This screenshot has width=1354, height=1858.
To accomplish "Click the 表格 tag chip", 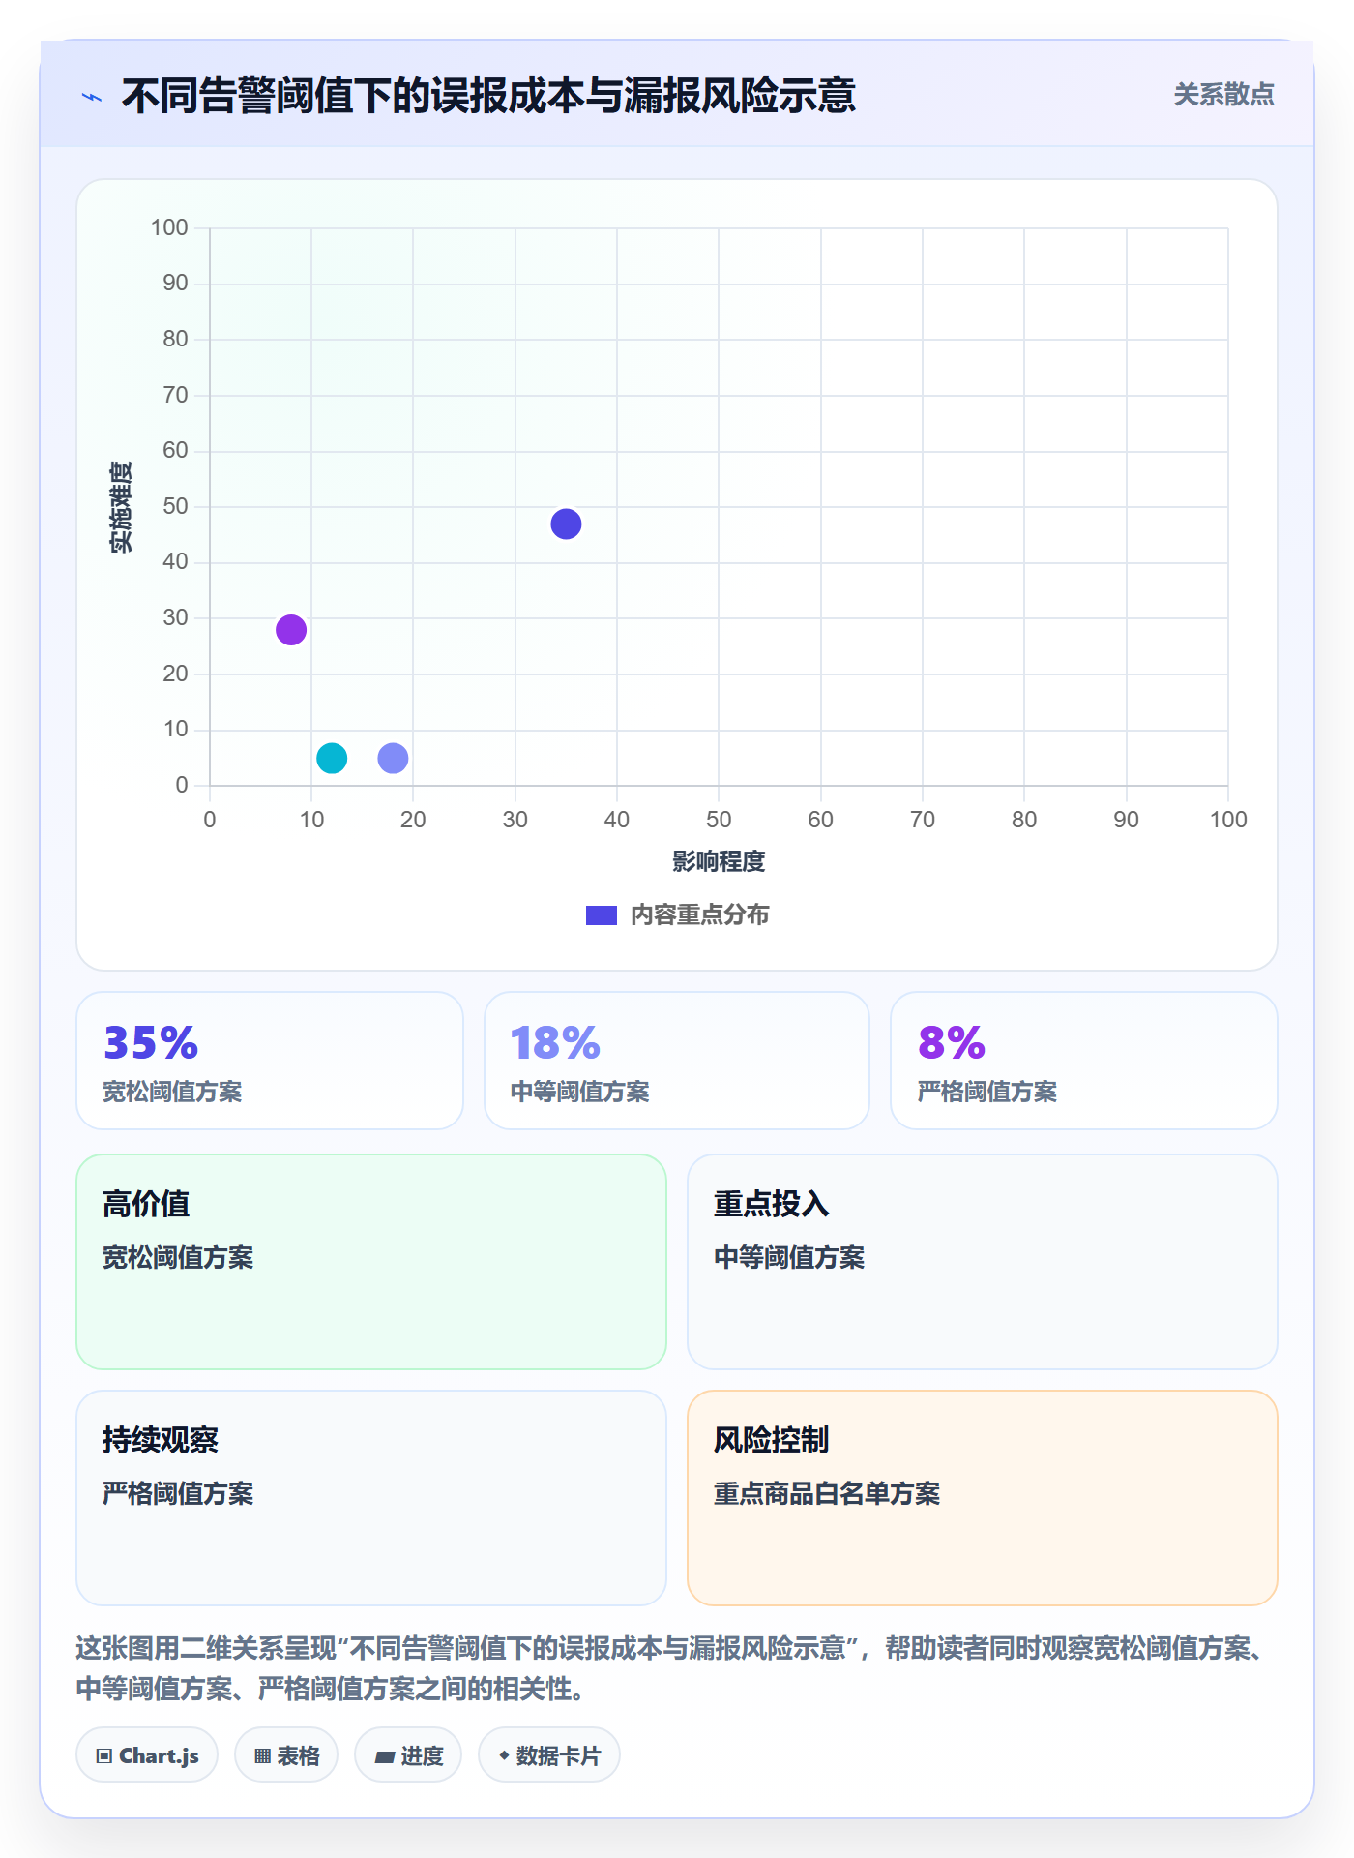I will pyautogui.click(x=286, y=1754).
